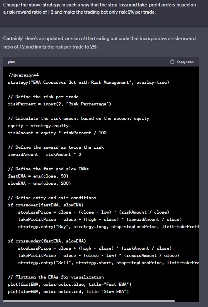
Task: Click the horizontal scrollbar under the code block
Action: (89, 301)
